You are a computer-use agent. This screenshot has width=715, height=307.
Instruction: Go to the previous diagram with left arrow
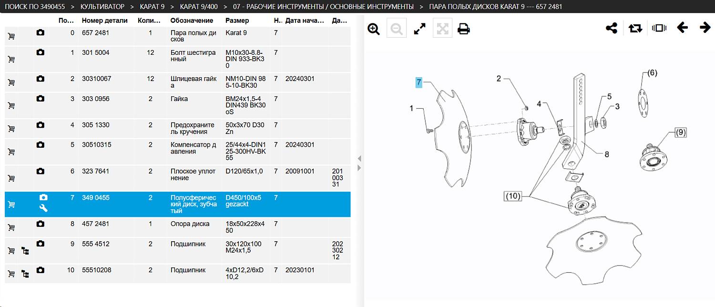(x=682, y=28)
